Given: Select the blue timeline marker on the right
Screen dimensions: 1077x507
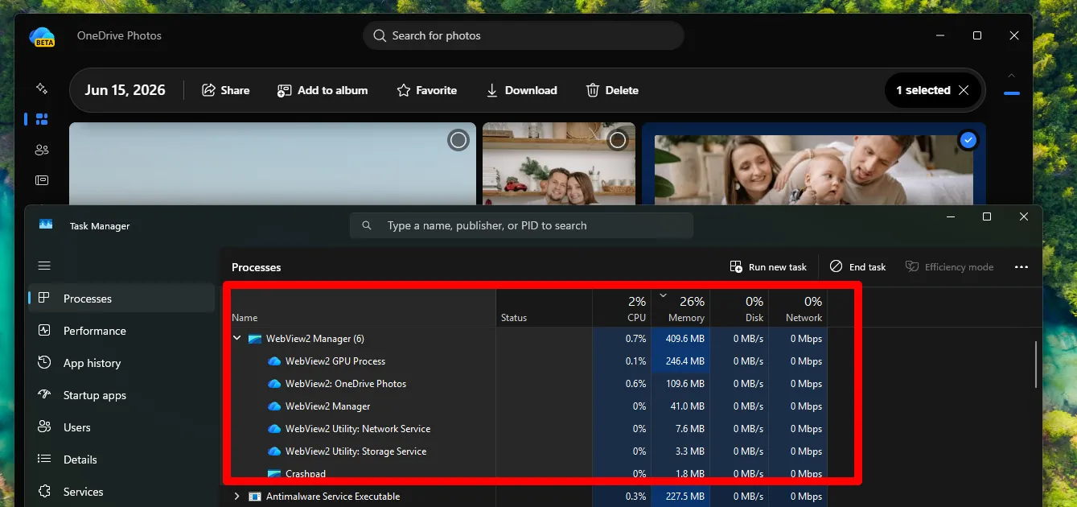Looking at the screenshot, I should 1012,93.
